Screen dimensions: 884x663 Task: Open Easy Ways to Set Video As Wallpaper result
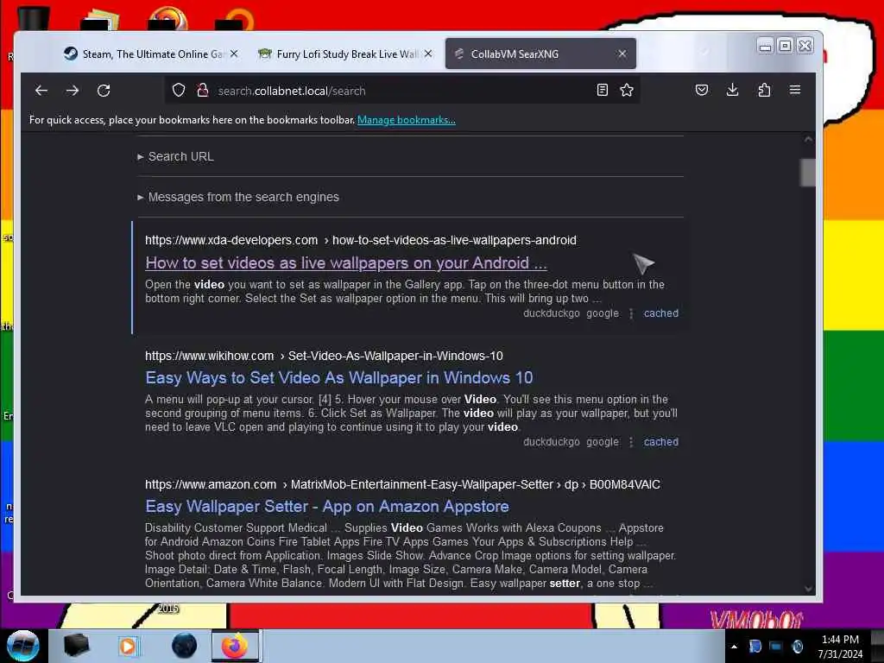click(x=338, y=378)
